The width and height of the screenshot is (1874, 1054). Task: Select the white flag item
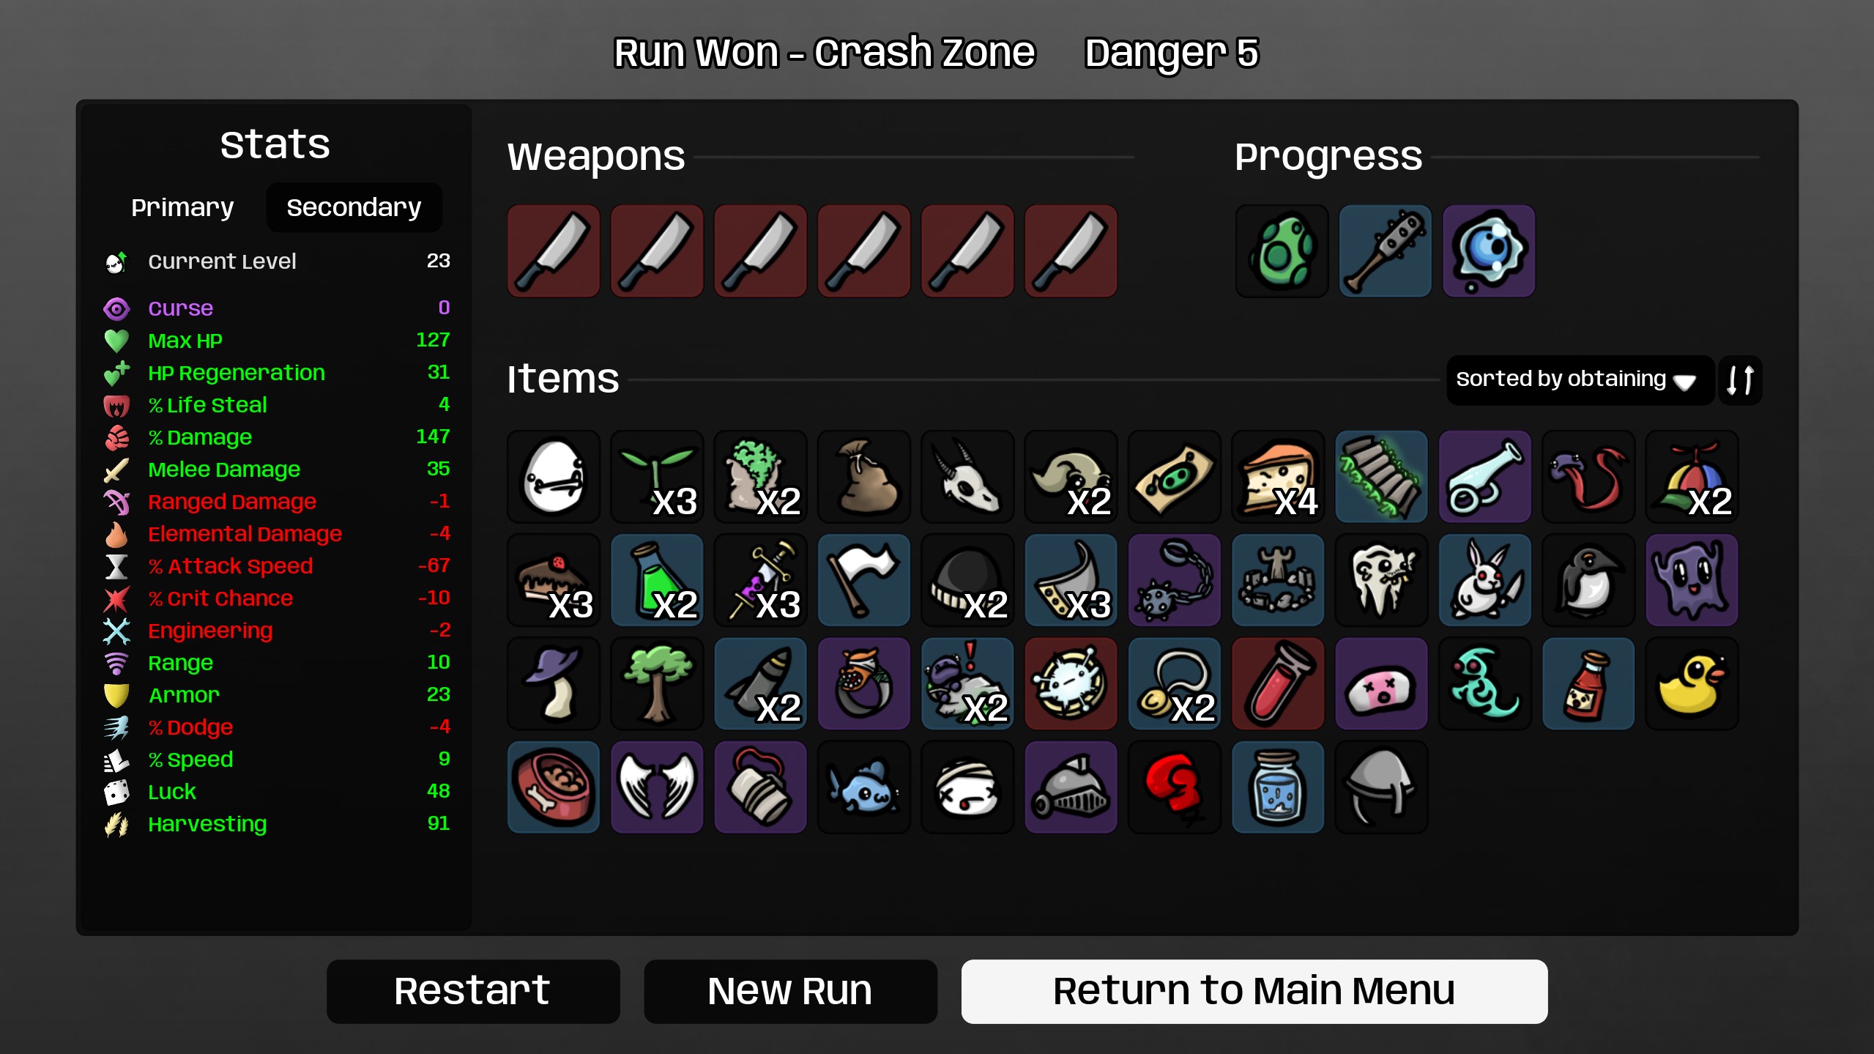coord(864,580)
